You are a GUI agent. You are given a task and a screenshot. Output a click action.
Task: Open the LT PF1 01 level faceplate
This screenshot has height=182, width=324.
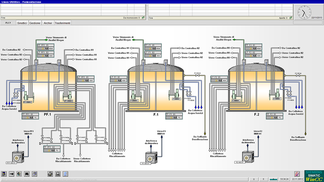click(86, 79)
